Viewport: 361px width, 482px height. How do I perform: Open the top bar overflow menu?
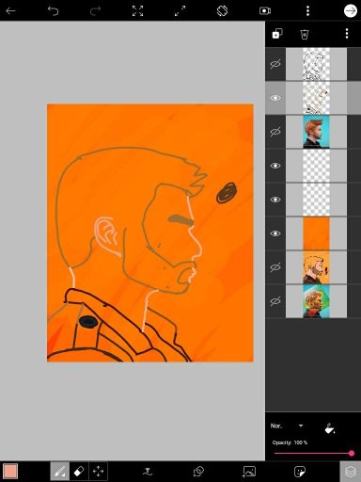(x=307, y=11)
